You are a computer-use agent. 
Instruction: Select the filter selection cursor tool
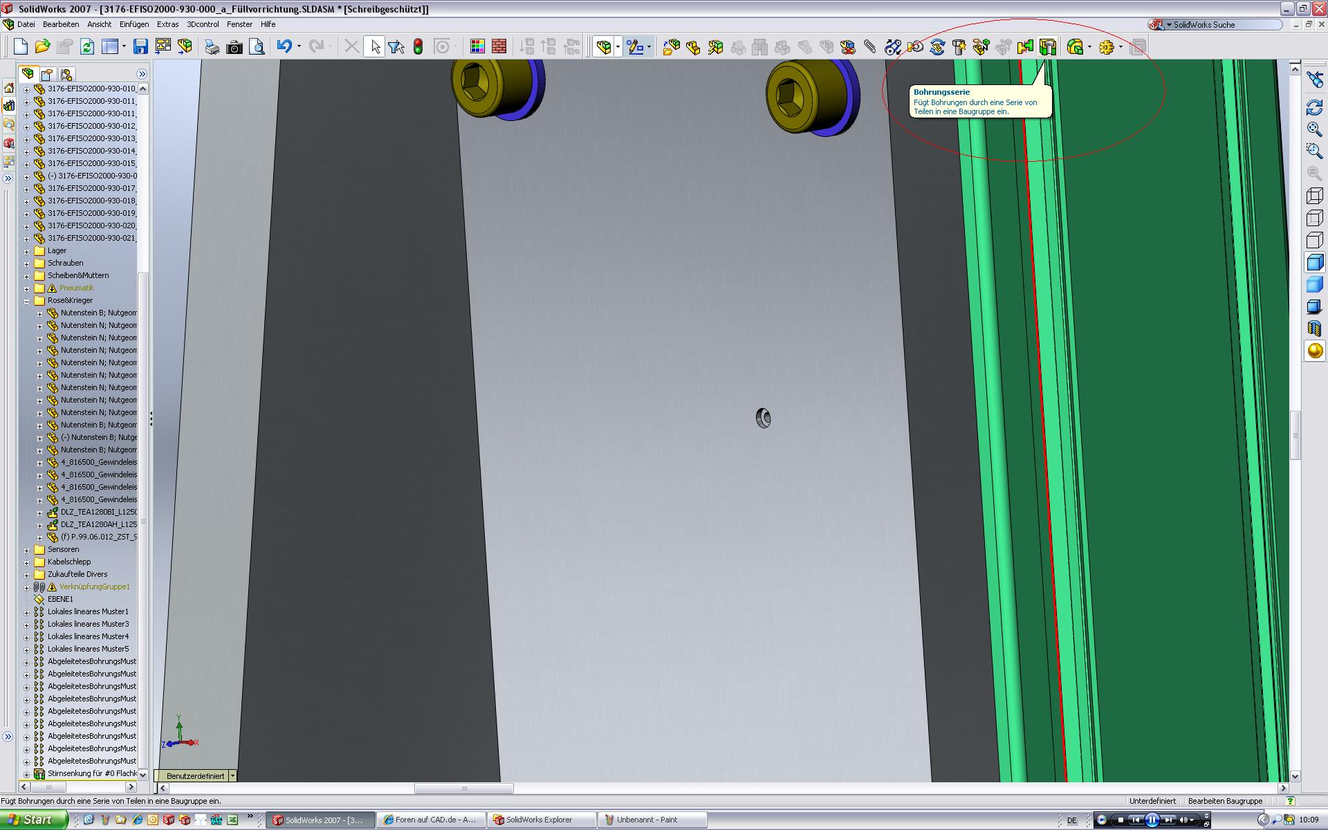[x=396, y=47]
